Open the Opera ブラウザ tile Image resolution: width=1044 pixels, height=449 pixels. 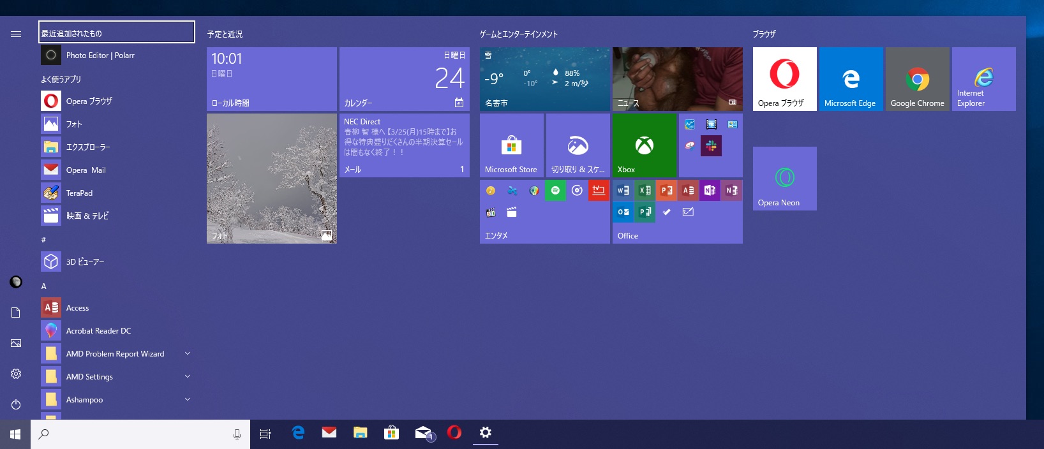[x=784, y=79]
